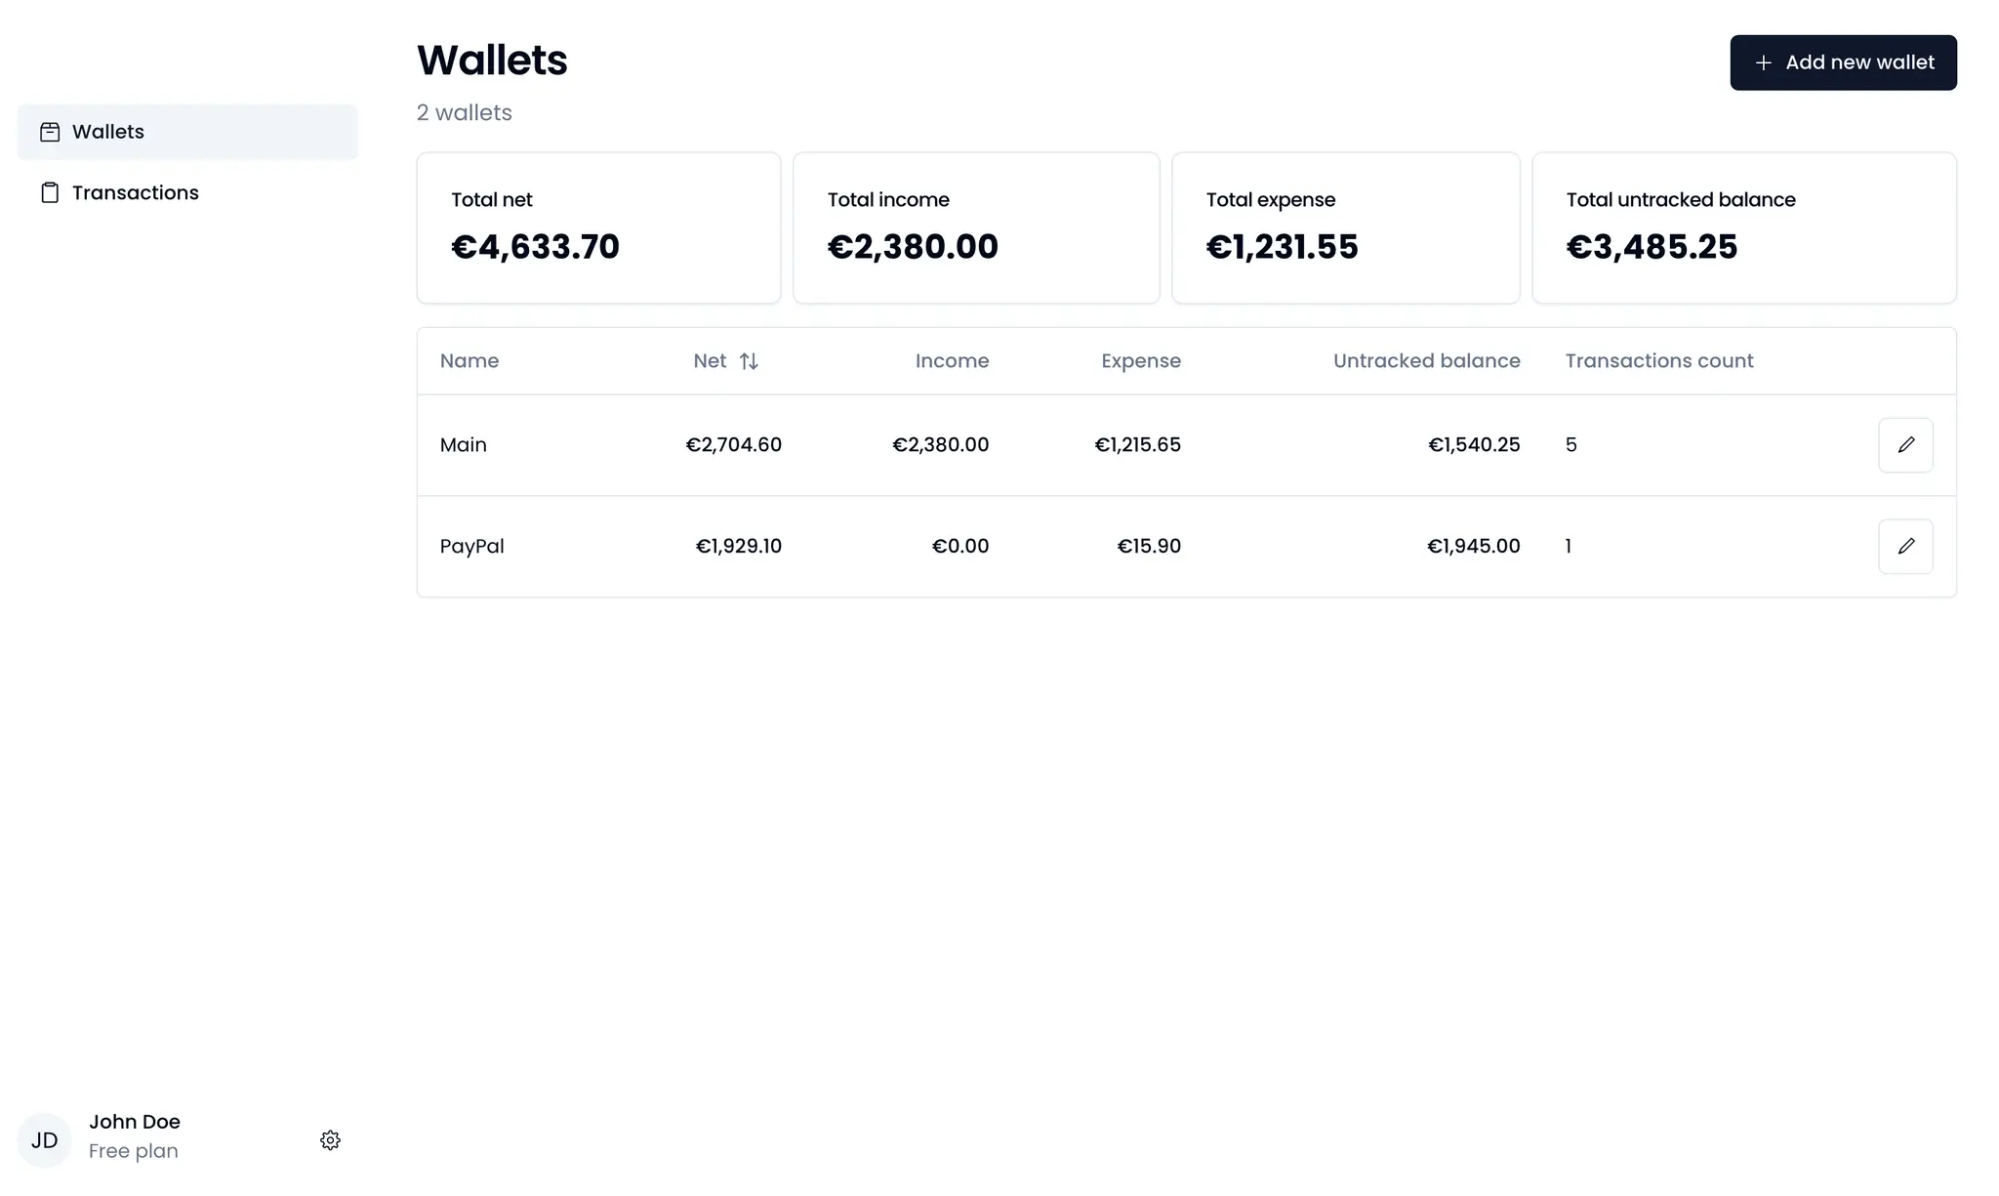
Task: Click the Total income summary card
Action: tap(976, 227)
